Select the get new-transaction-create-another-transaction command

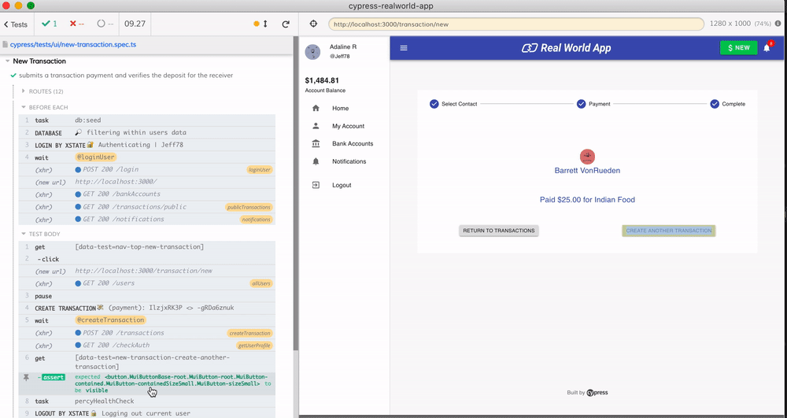[x=146, y=362]
